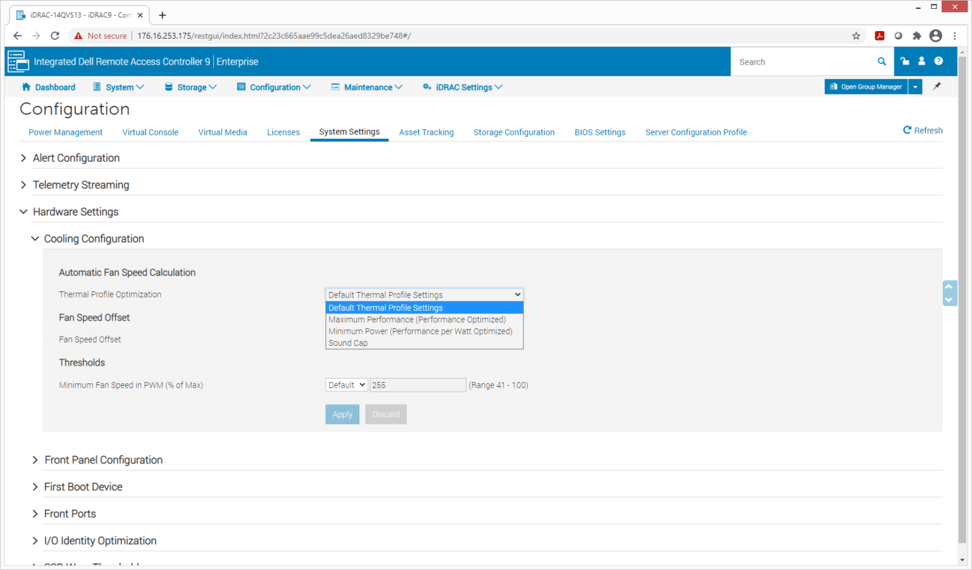Click the search magnifier icon
972x570 pixels.
[882, 61]
